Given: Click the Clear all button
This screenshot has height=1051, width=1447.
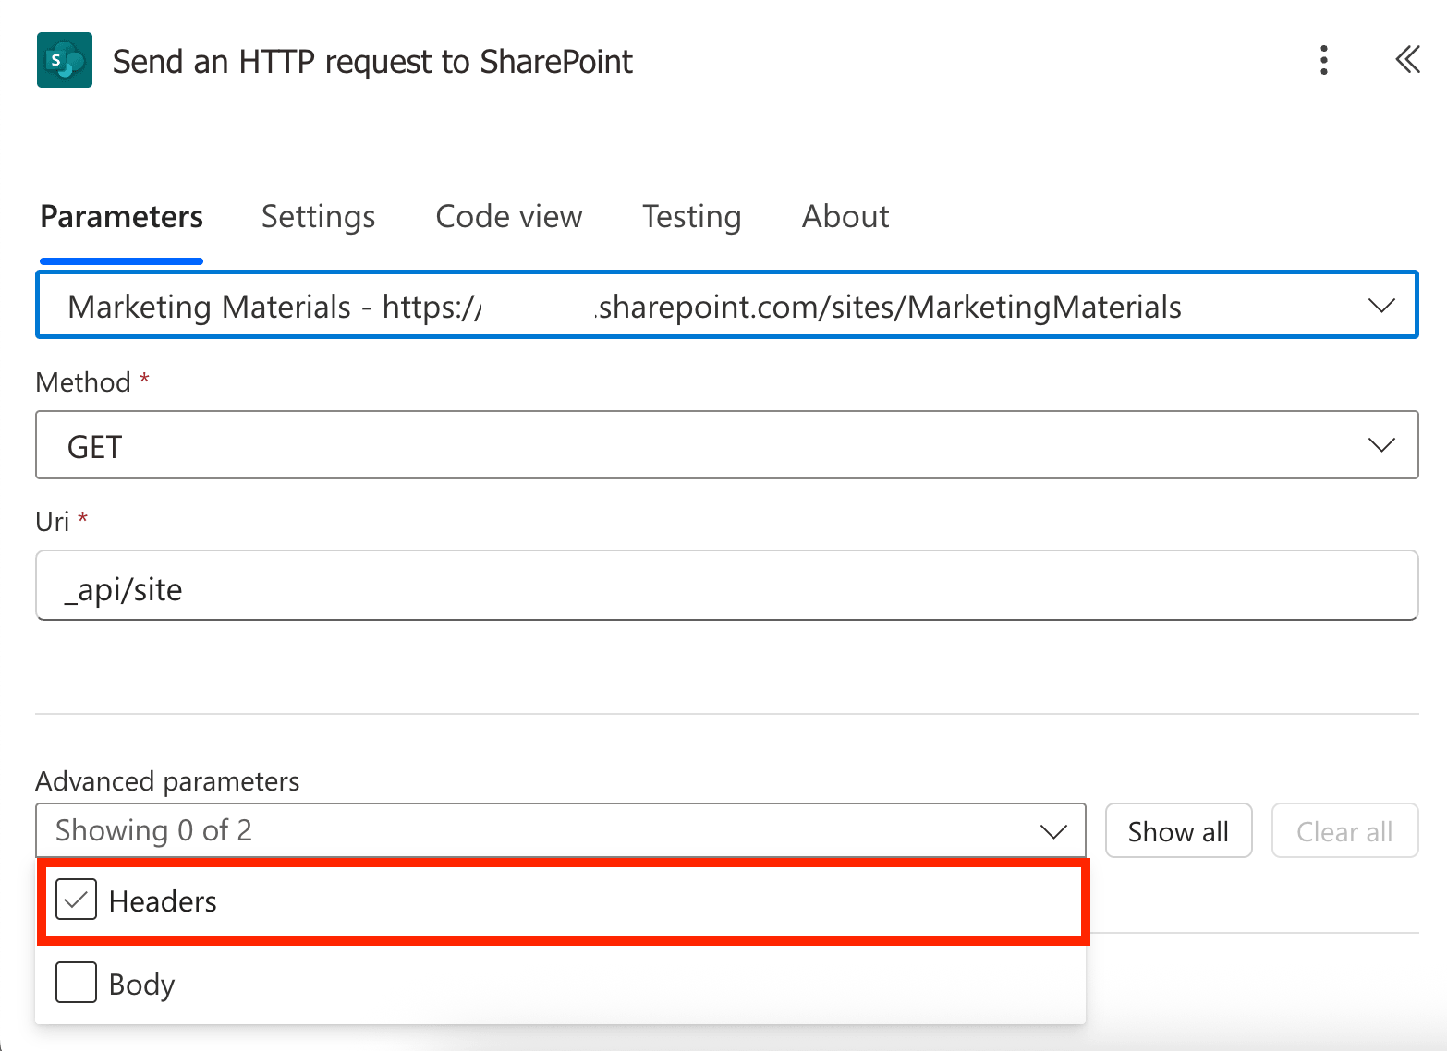Looking at the screenshot, I should [1344, 831].
